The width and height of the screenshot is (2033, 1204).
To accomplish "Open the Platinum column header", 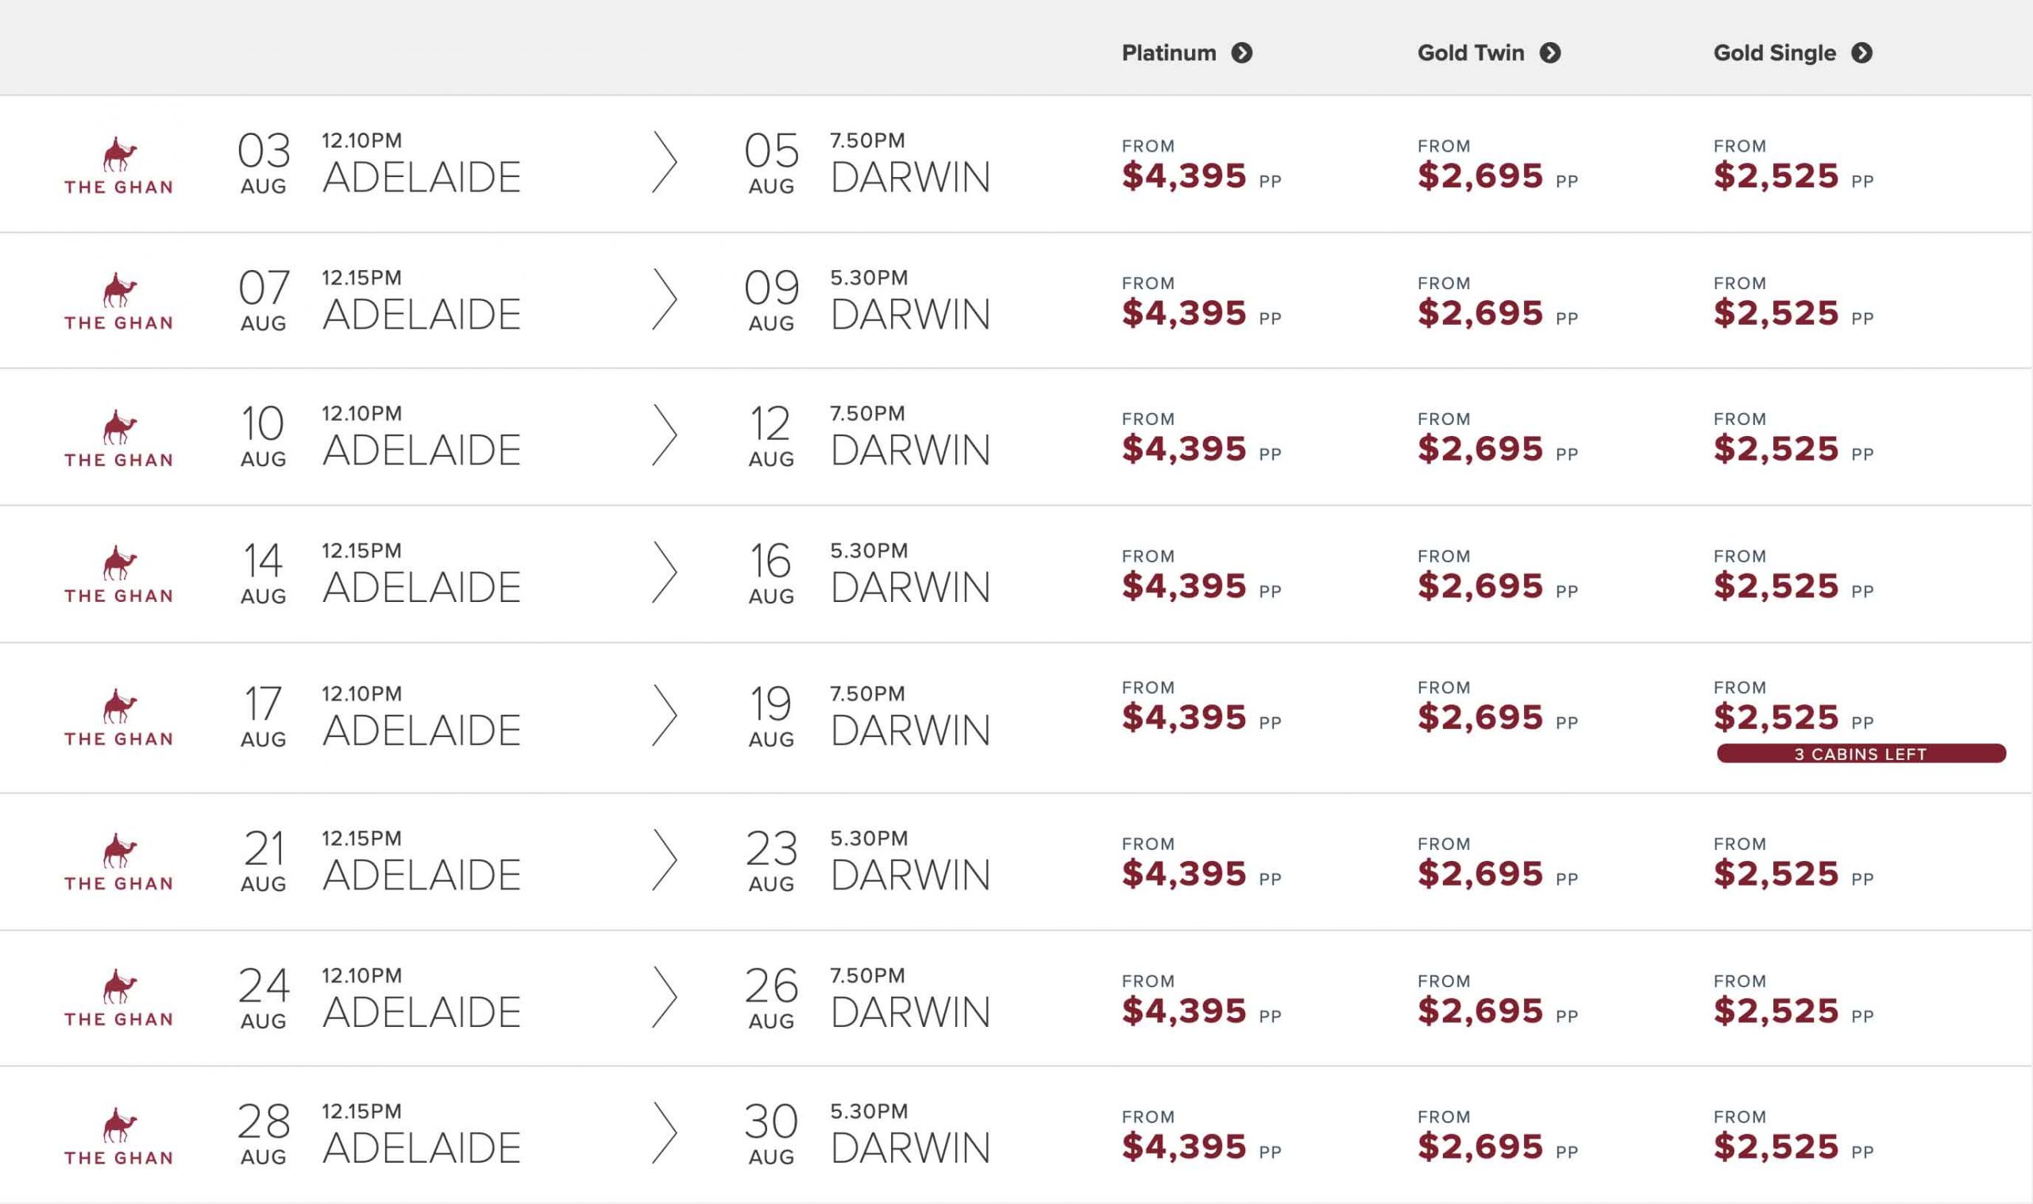I will pos(1168,52).
